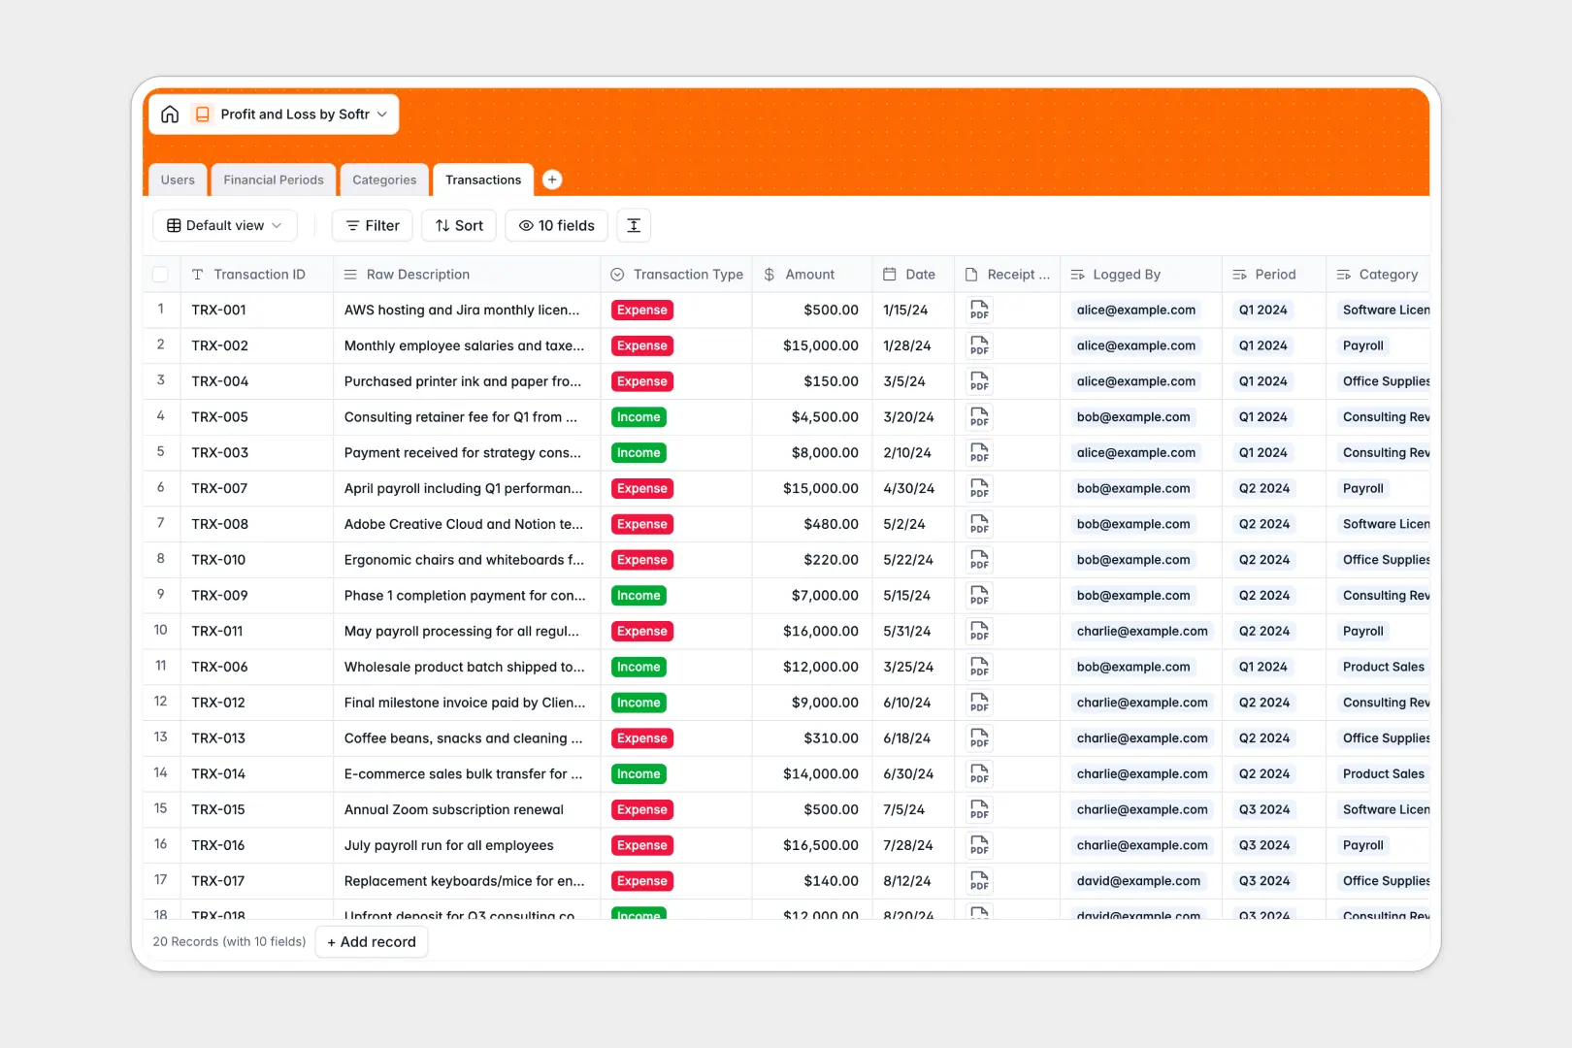Switch to the Users tab
This screenshot has height=1048, width=1572.
click(x=177, y=180)
